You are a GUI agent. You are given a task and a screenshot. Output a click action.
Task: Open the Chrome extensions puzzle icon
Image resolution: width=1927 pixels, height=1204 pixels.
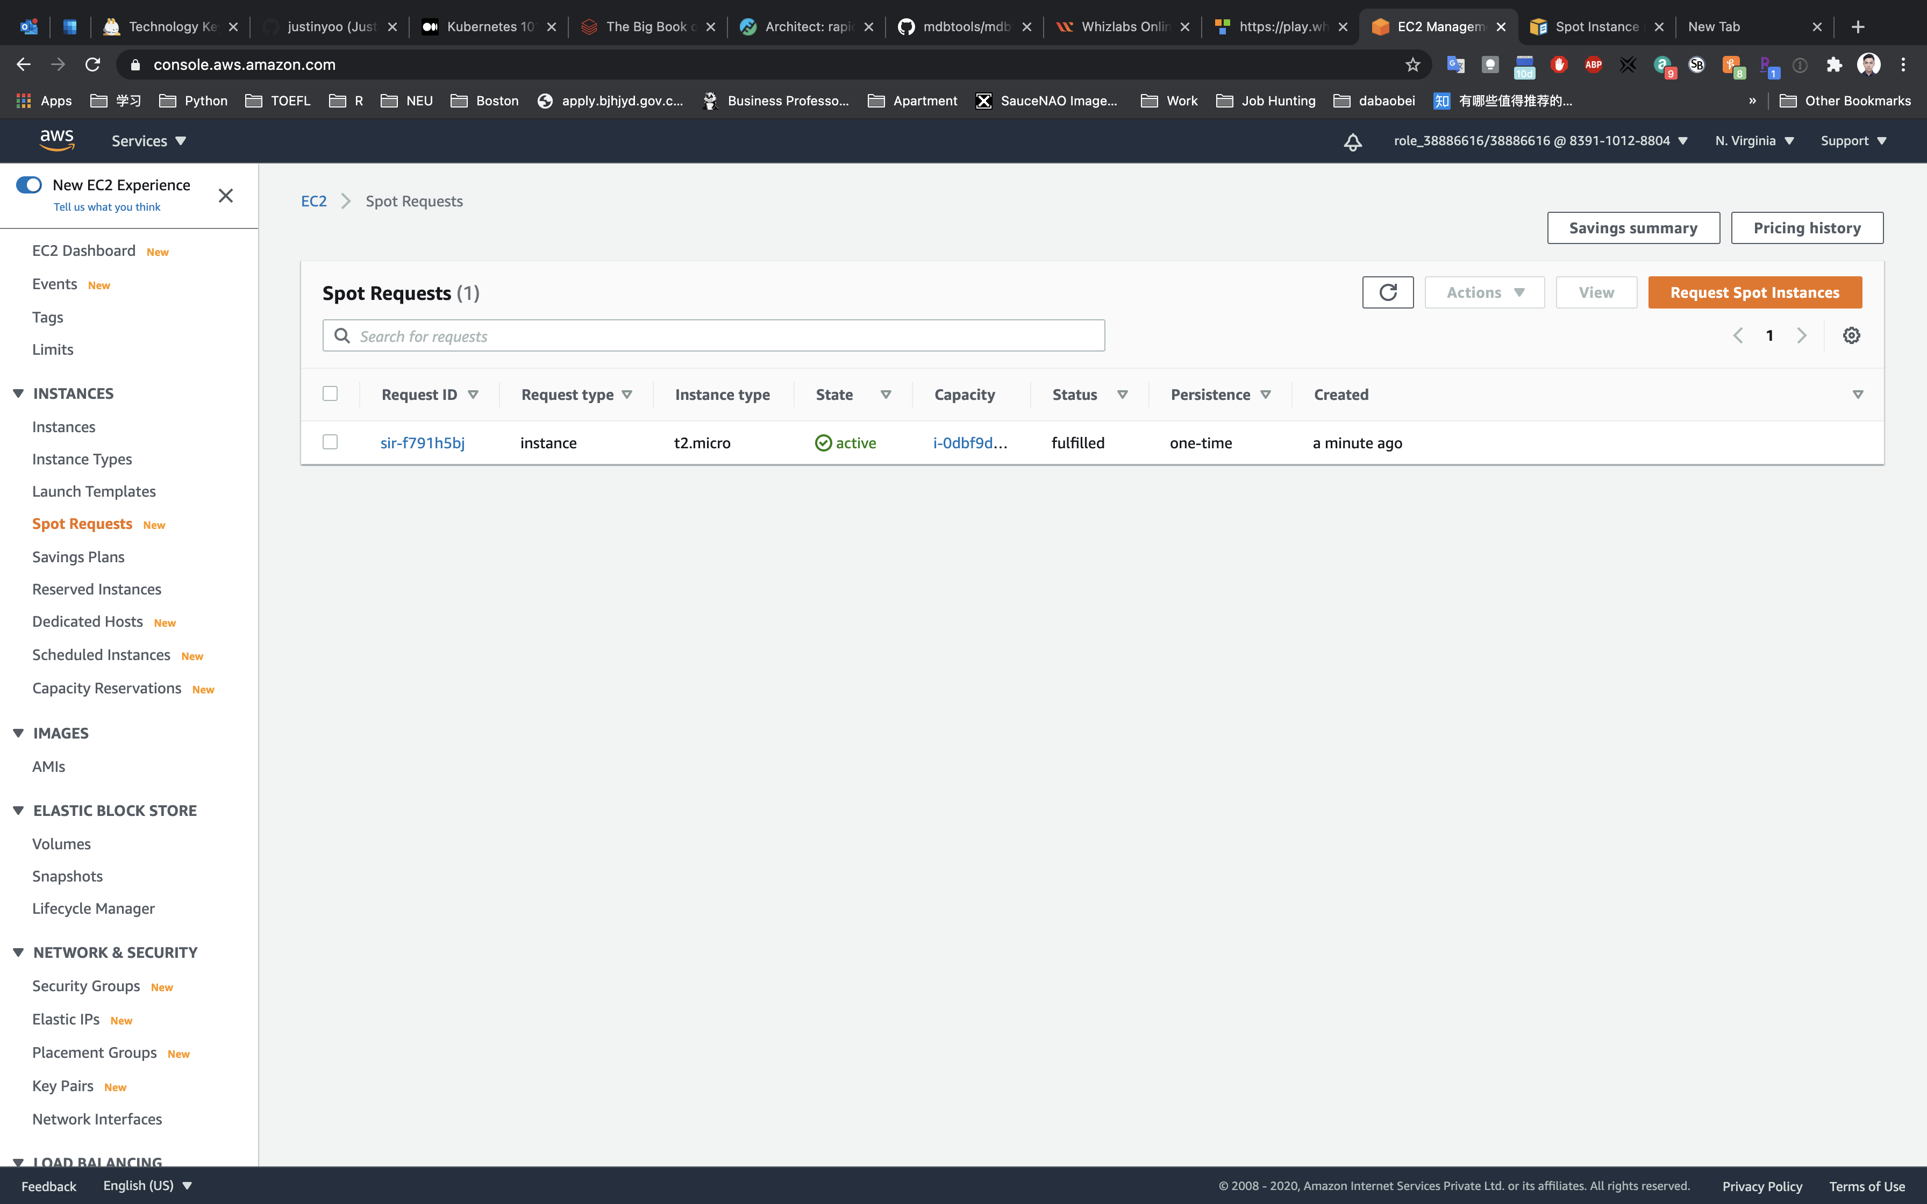[1834, 64]
